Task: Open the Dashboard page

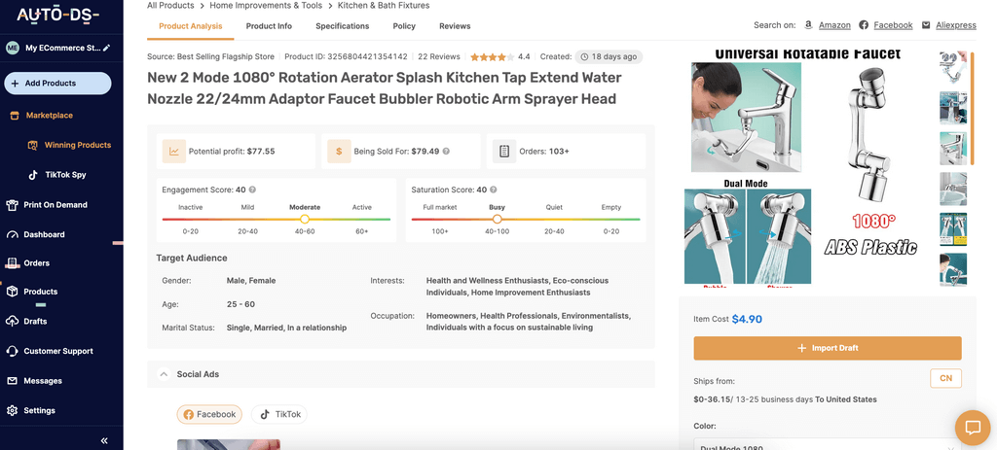Action: [x=44, y=235]
